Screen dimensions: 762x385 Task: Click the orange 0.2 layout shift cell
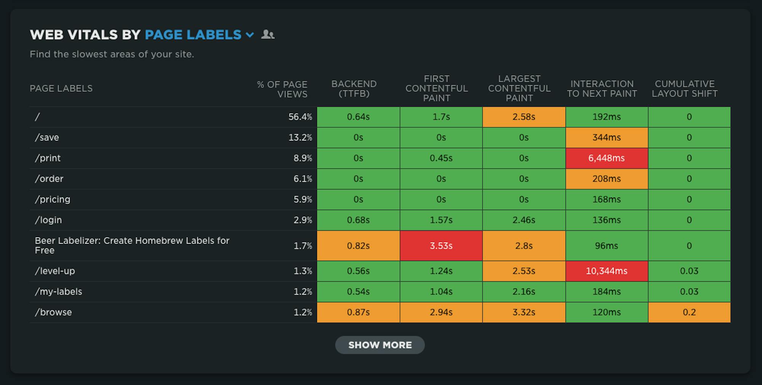689,312
